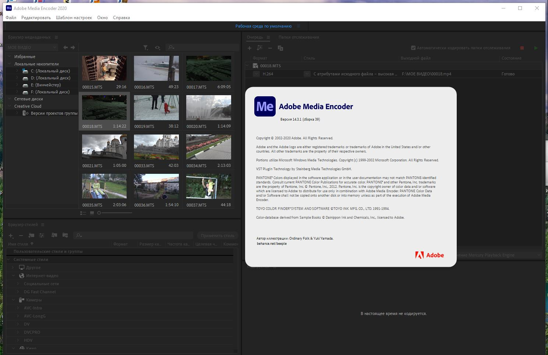548x355 pixels.
Task: Open Media Browser panel menu icon
Action: point(56,37)
